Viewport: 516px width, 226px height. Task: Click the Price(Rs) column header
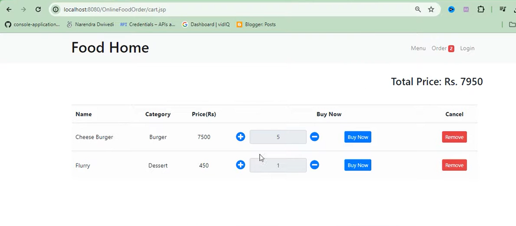[x=204, y=115]
